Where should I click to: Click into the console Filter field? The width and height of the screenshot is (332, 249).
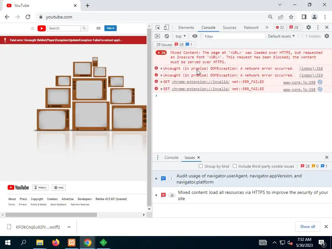234,36
